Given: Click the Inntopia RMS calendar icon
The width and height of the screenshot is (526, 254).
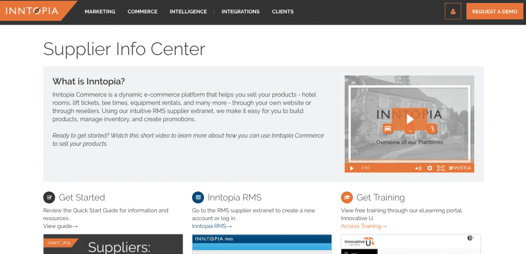Looking at the screenshot, I should tap(198, 198).
